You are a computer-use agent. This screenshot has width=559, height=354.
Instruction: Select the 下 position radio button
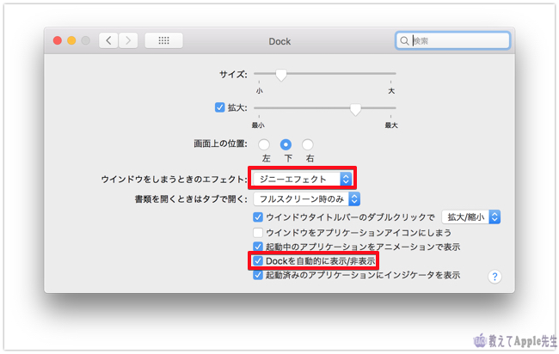click(286, 144)
